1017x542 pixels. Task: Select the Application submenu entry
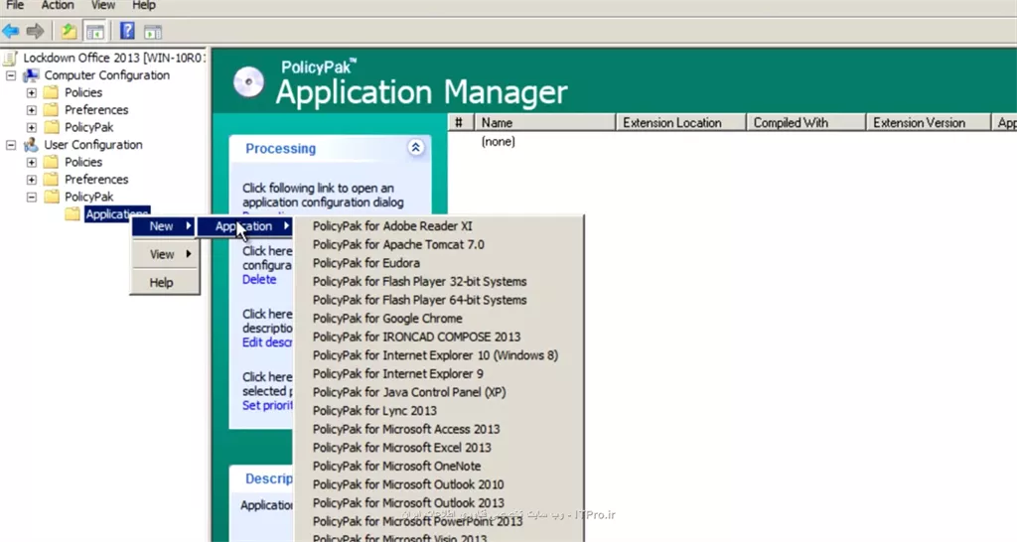[245, 226]
